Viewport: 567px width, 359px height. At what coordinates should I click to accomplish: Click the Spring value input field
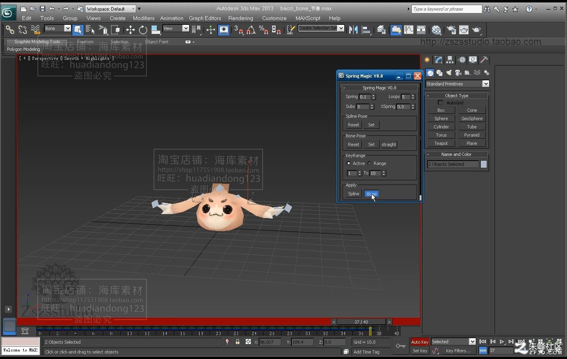(x=365, y=97)
